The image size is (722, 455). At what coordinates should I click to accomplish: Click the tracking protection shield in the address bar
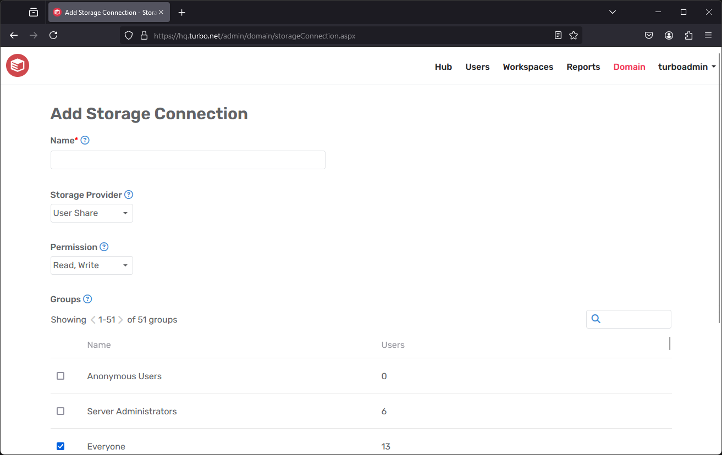(128, 35)
